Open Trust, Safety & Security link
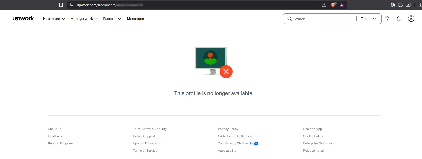 150,129
